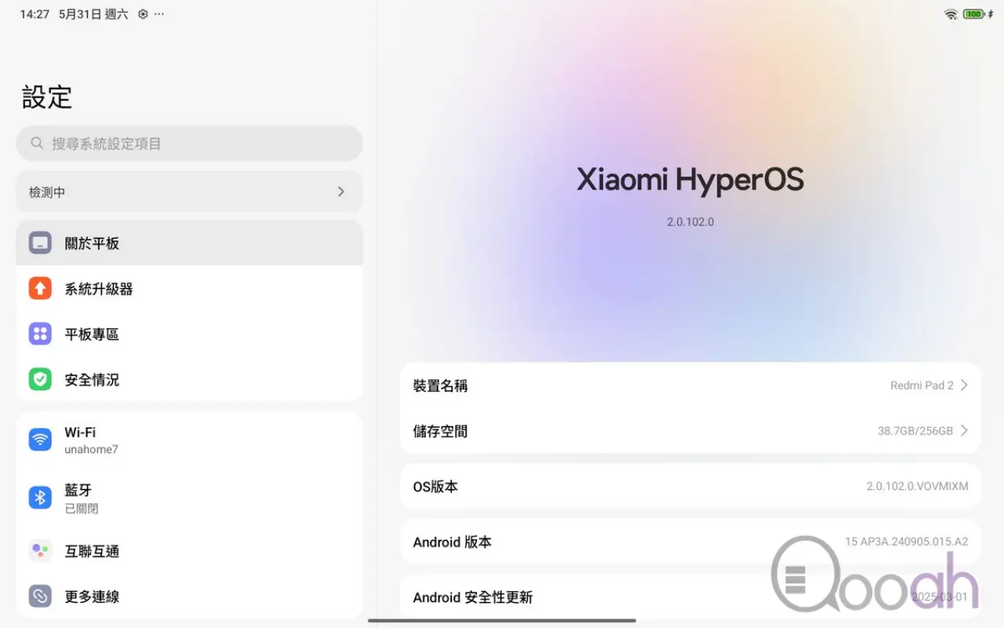
Task: Open the 藍牙 Bluetooth icon
Action: coord(40,497)
